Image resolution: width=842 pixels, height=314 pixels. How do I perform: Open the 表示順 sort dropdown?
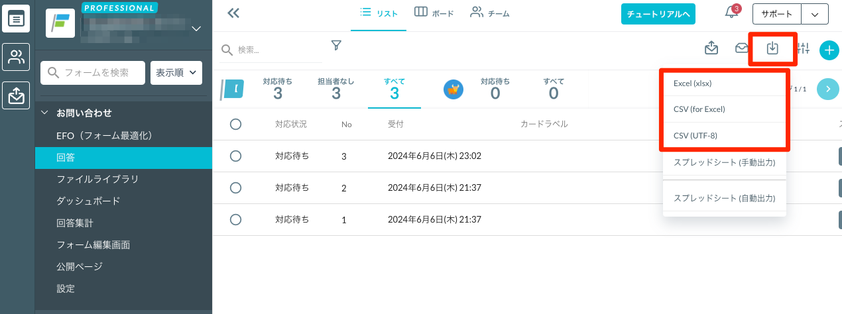coord(176,72)
